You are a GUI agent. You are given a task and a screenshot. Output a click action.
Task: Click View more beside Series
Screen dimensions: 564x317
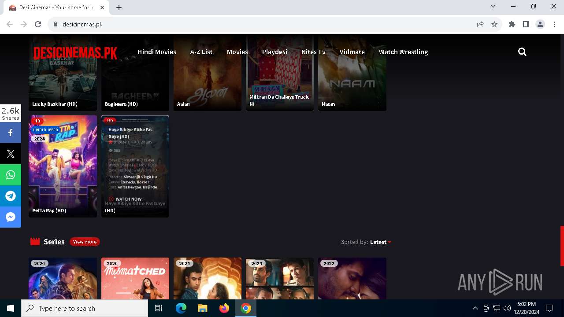85,242
